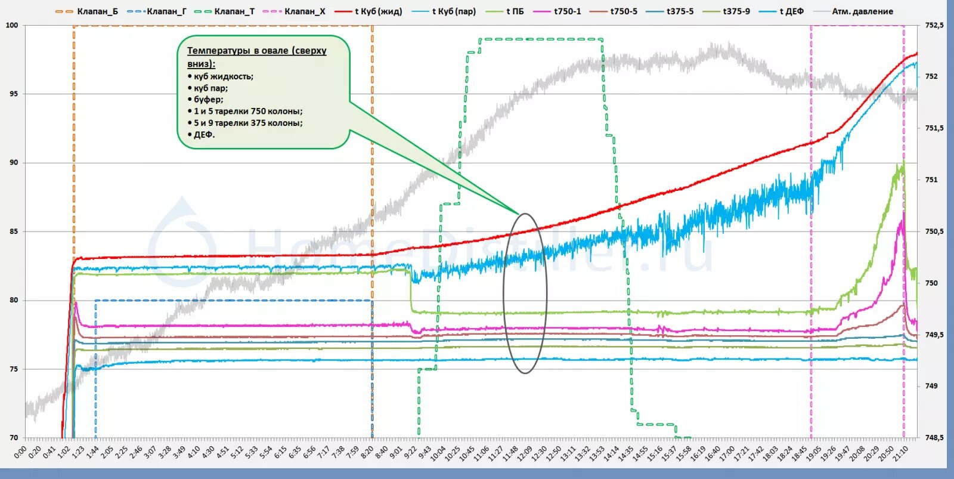Select the t Куб (пар) legend entry
The height and width of the screenshot is (479, 954).
tap(444, 11)
